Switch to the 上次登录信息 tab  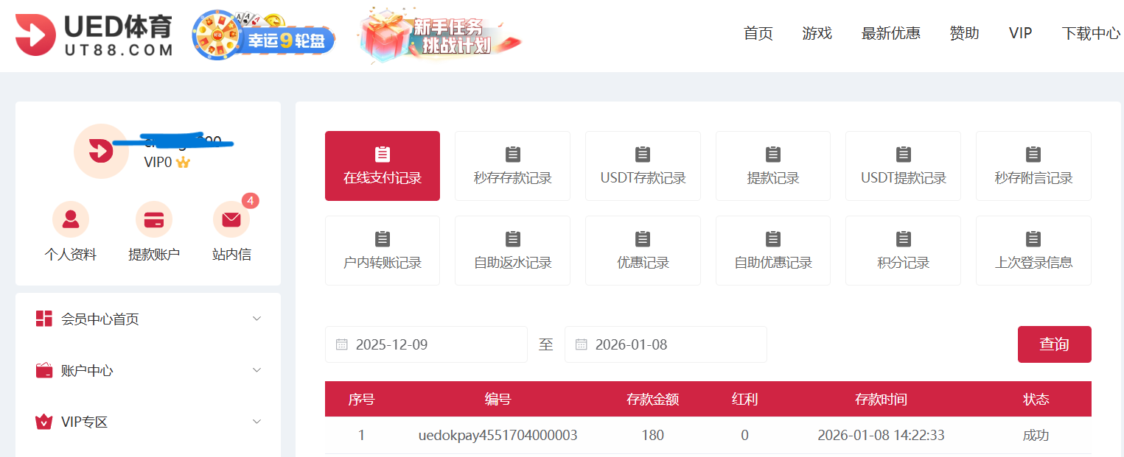(x=1033, y=250)
